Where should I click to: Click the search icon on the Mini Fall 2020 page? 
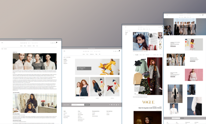coord(114,51)
